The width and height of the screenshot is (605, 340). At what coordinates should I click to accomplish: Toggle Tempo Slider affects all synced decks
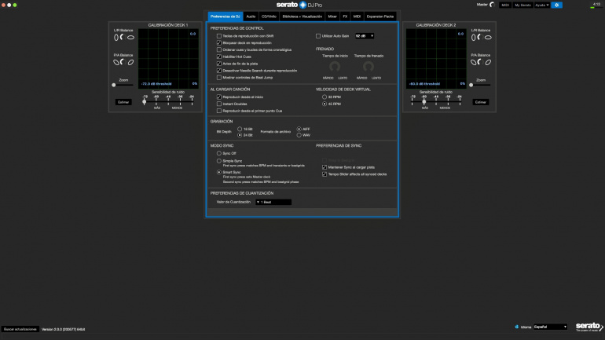click(x=324, y=174)
